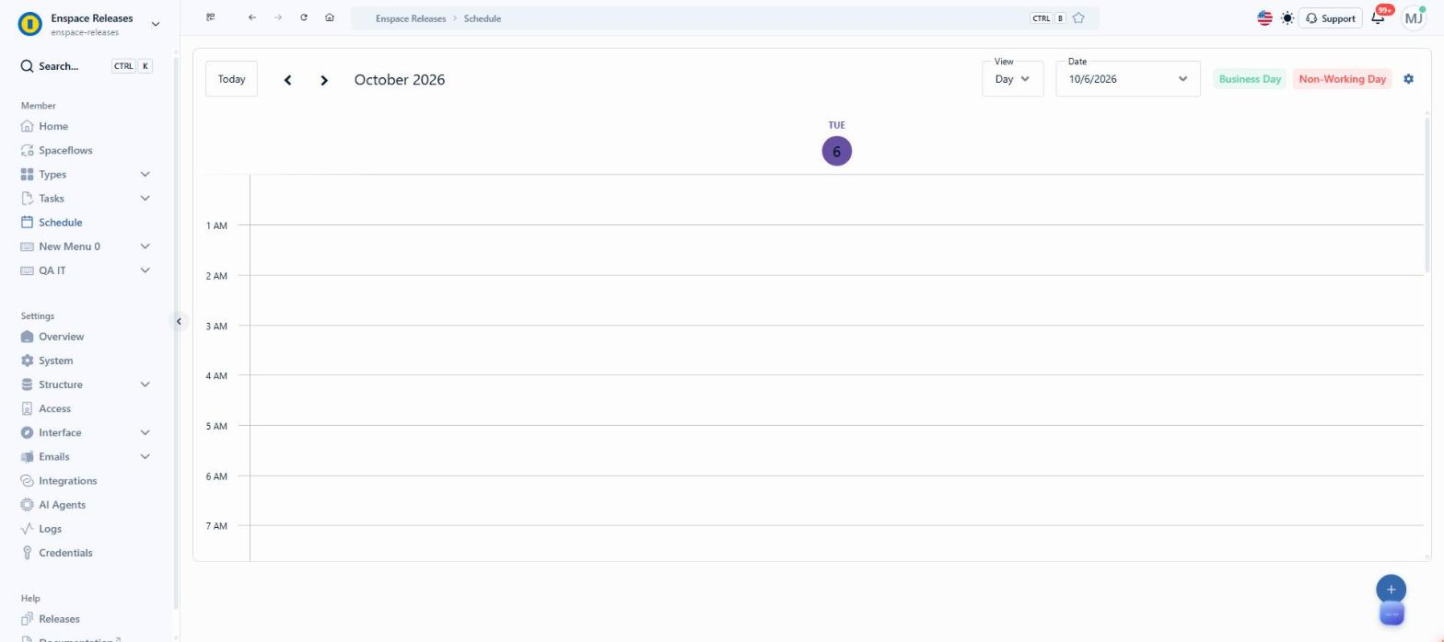Click the Enspace Releases breadcrumb
Viewport: 1444px width, 642px height.
pyautogui.click(x=411, y=18)
